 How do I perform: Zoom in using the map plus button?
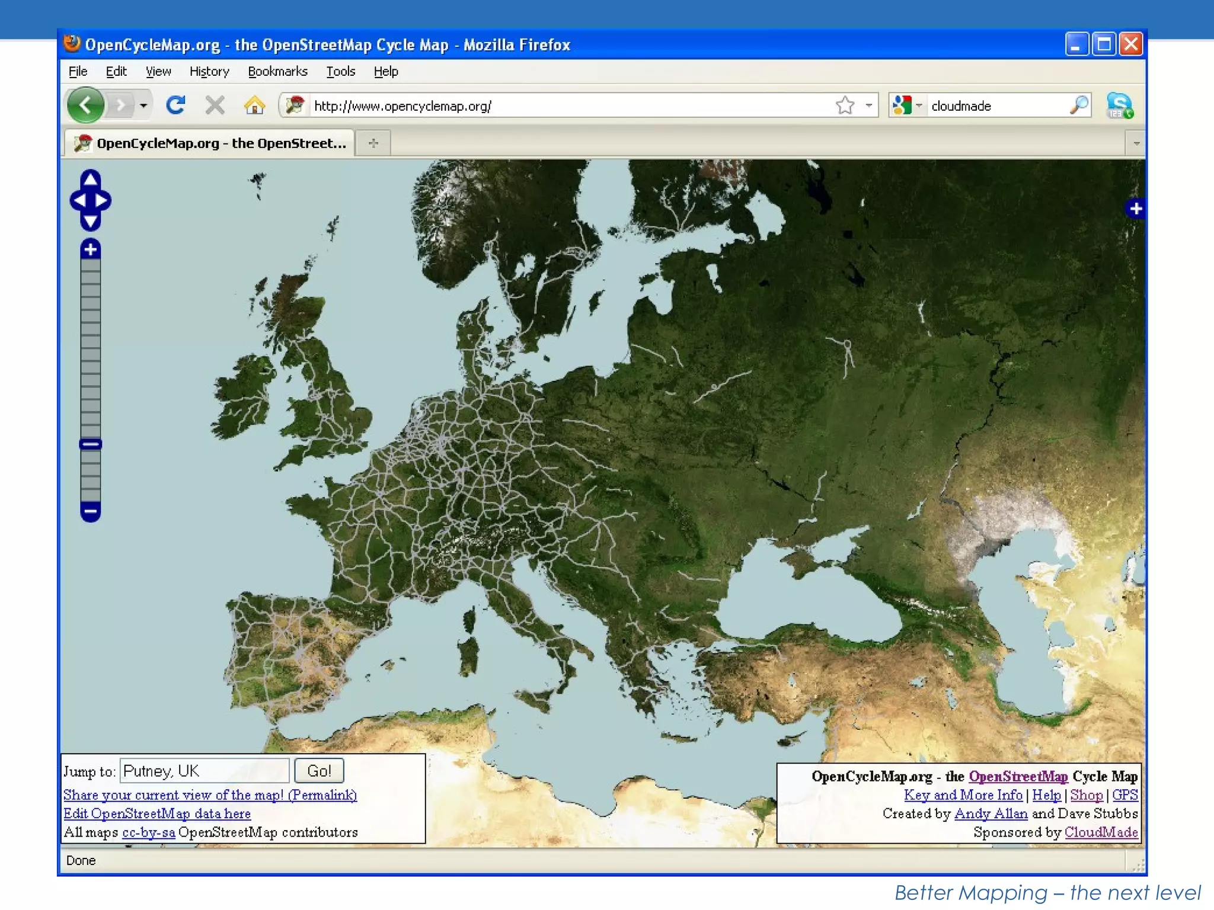coord(90,249)
